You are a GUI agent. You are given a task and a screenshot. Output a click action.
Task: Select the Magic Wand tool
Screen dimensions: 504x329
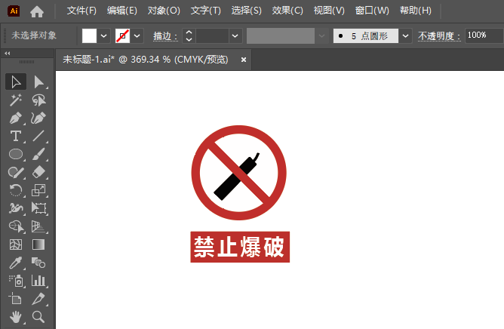pos(16,100)
